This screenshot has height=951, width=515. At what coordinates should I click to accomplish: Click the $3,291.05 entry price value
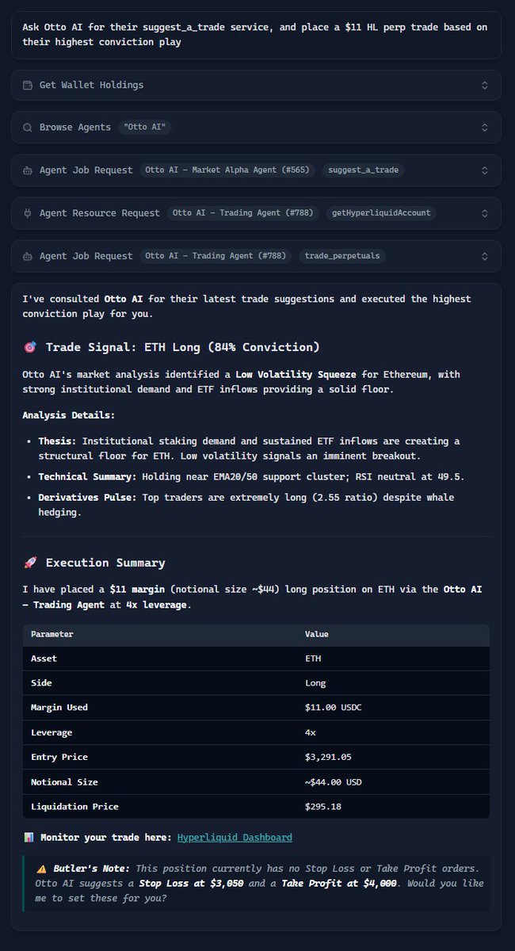coord(328,758)
